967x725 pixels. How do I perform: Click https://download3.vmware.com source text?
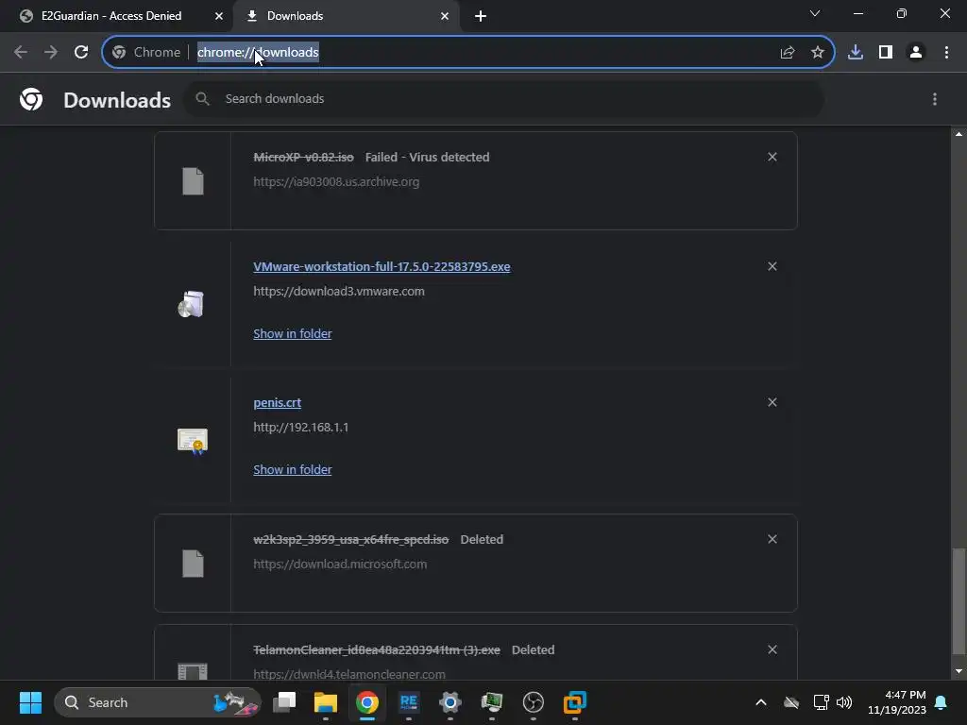[x=339, y=292]
